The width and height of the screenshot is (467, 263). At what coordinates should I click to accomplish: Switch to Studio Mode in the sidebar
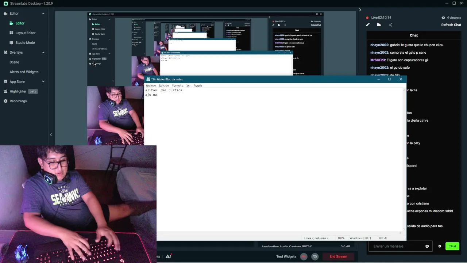click(25, 43)
